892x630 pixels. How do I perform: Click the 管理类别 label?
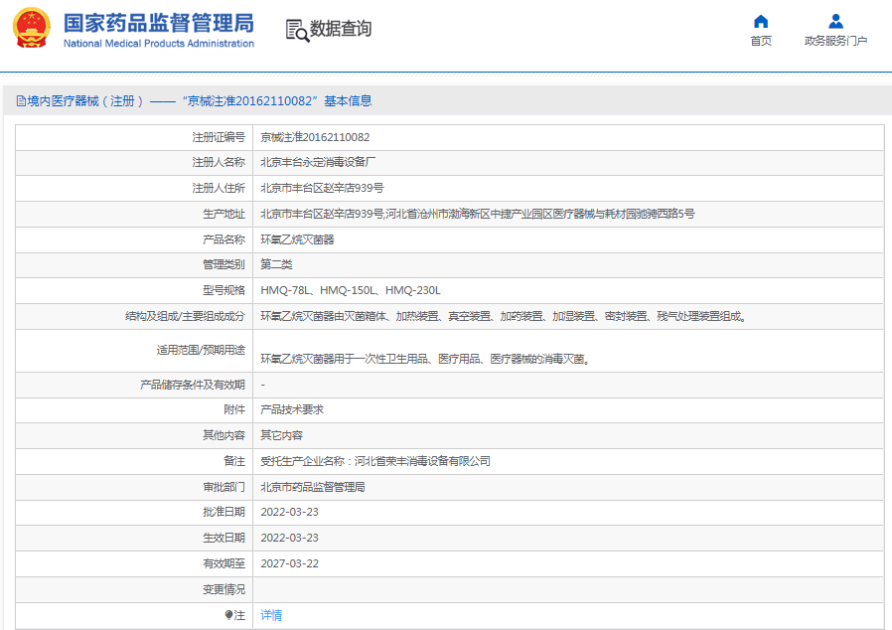tap(223, 264)
